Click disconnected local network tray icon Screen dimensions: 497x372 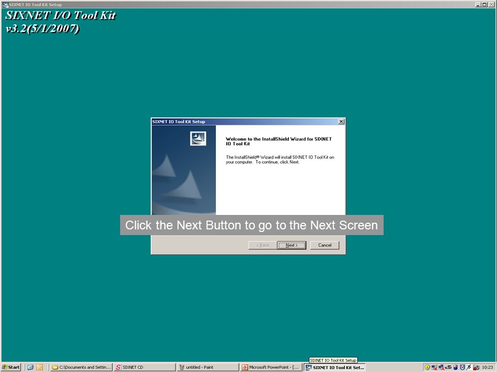point(442,367)
